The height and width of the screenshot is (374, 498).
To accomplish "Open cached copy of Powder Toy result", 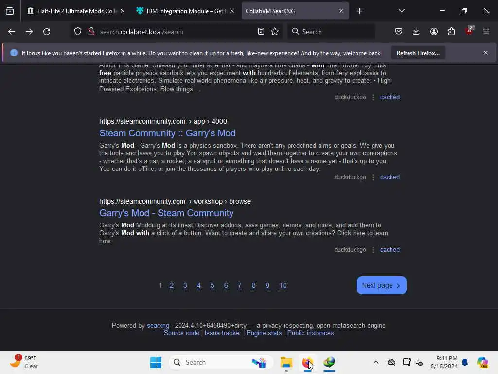I will (x=390, y=97).
